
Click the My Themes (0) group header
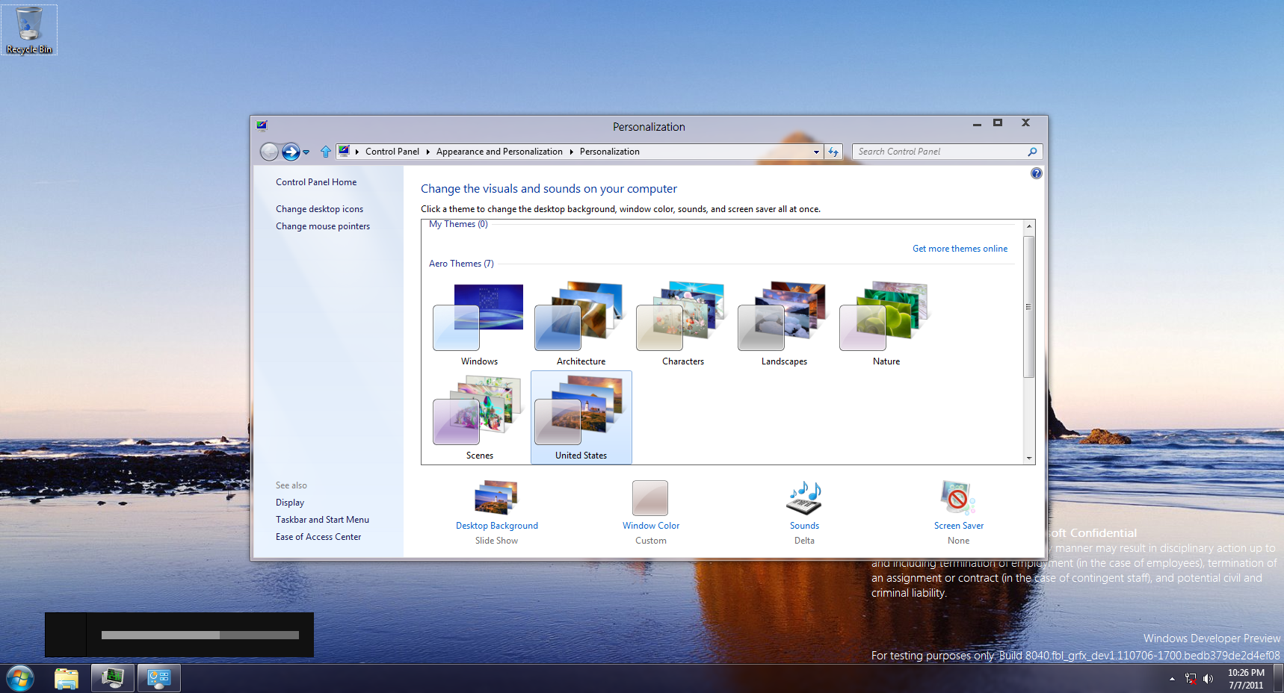pyautogui.click(x=458, y=224)
